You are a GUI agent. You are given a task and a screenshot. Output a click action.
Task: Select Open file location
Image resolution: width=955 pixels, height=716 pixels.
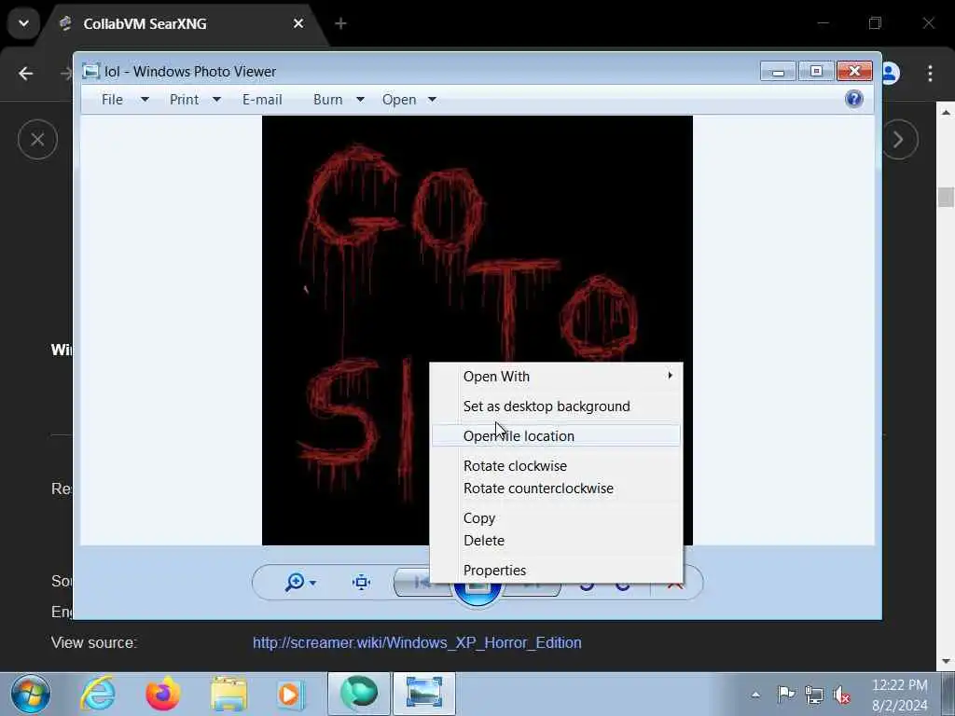coord(556,436)
